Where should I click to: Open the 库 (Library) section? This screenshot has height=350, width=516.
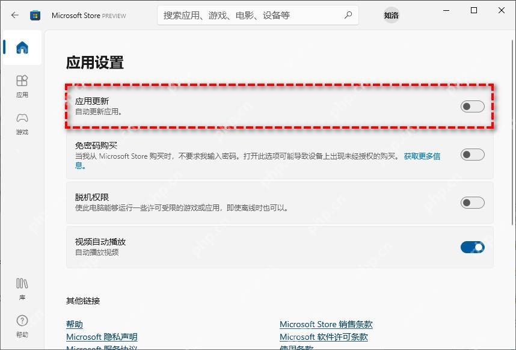22,289
